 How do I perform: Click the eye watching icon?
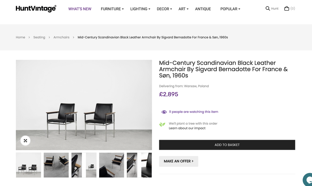tap(164, 112)
